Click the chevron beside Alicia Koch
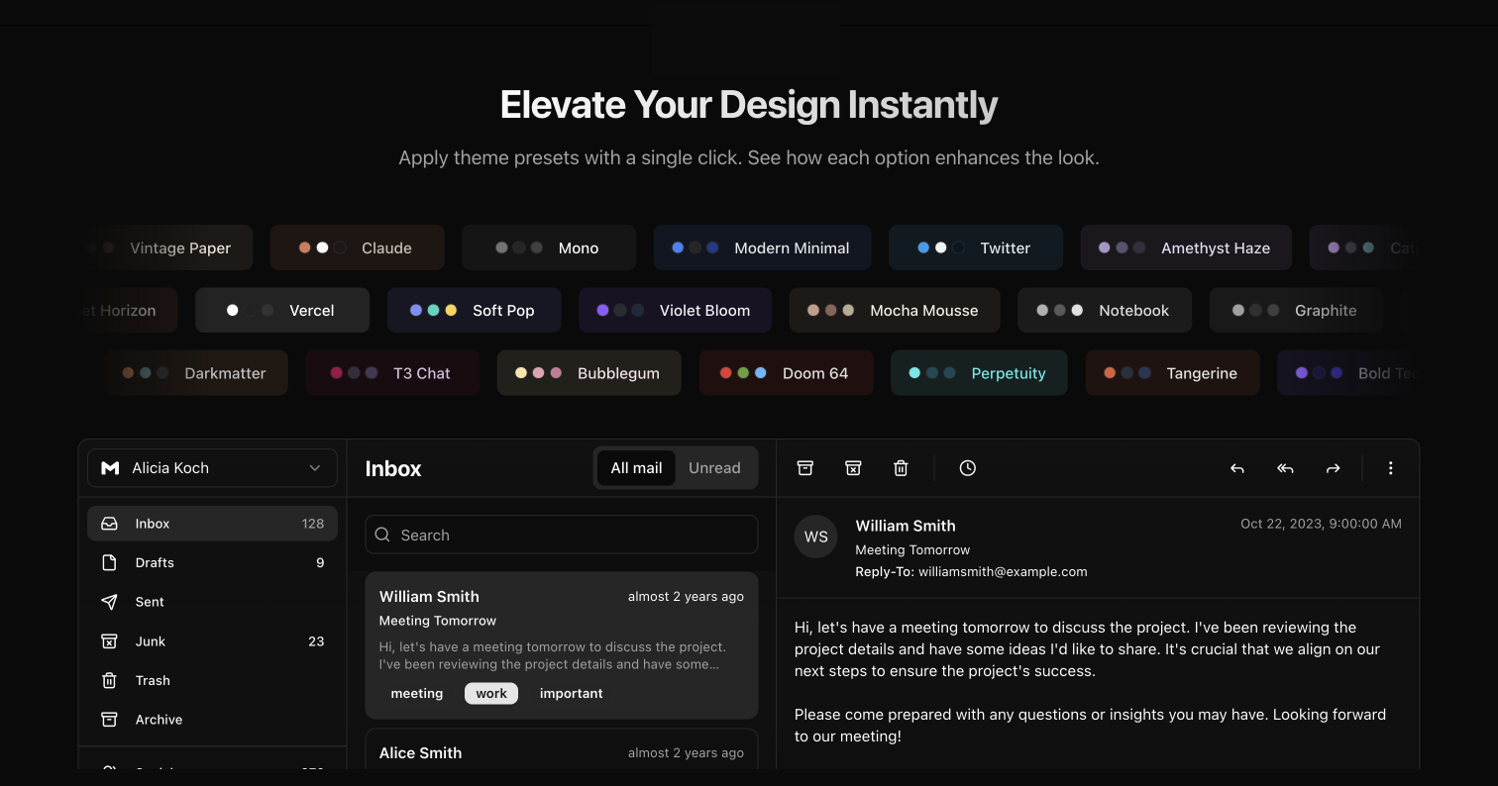 (315, 468)
